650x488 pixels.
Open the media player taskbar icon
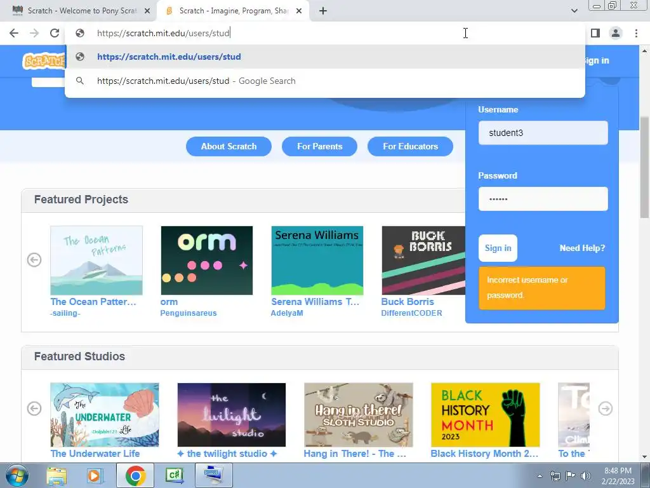pos(95,475)
